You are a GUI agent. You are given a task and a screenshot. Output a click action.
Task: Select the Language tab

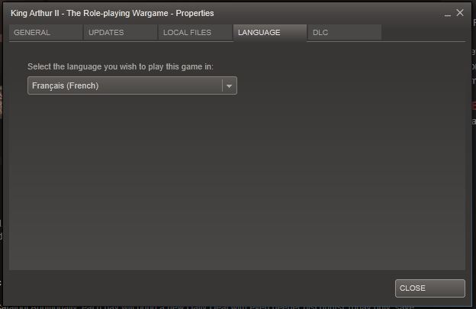[x=270, y=33]
